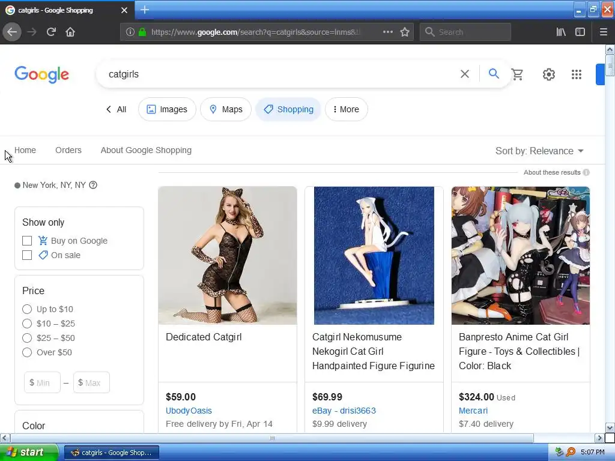Image resolution: width=615 pixels, height=461 pixels.
Task: Clear the Google search box with X
Action: 465,74
